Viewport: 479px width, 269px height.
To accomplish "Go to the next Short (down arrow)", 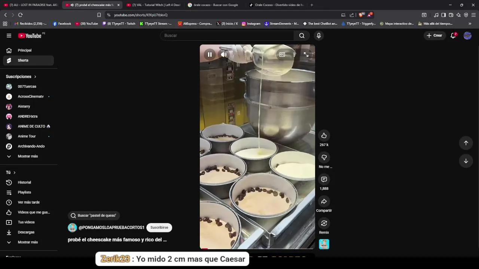I will coord(466,161).
